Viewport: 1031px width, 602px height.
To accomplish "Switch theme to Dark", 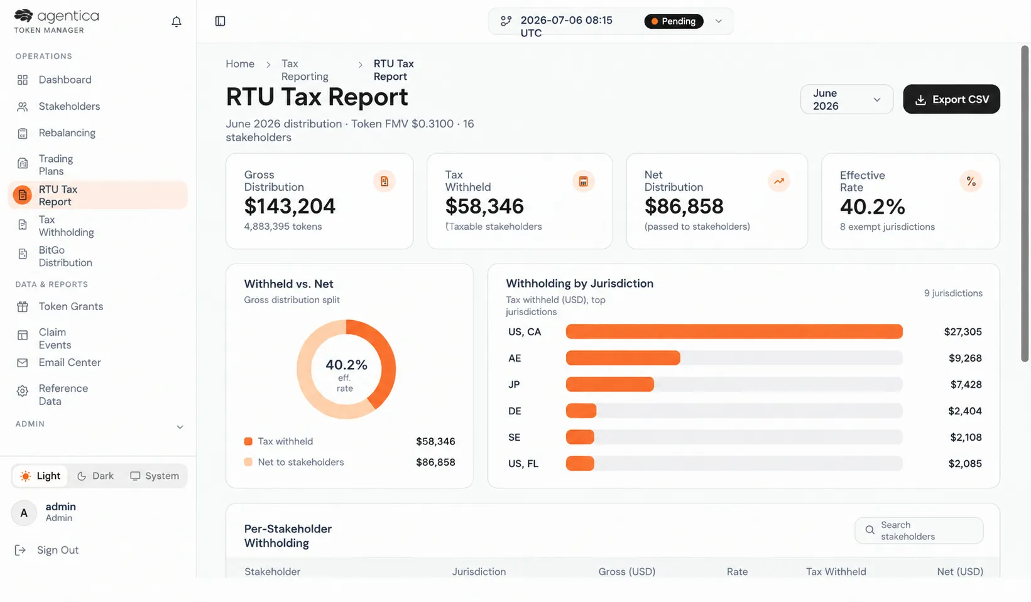I will point(95,476).
